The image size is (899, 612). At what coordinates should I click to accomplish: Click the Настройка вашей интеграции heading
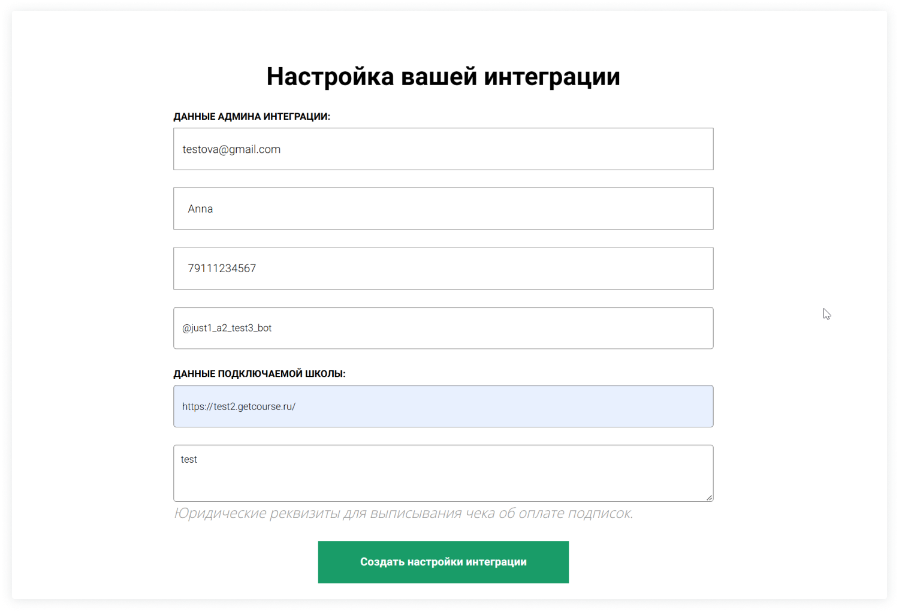tap(444, 77)
